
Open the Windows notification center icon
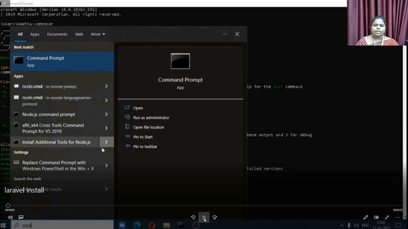(x=398, y=225)
